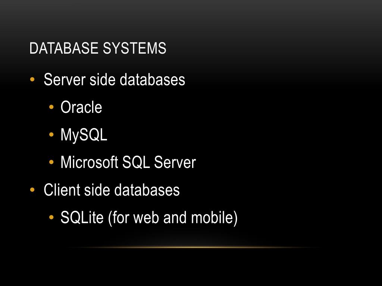
Task: Select the "MySQL" list item text
Action: pyautogui.click(x=84, y=135)
